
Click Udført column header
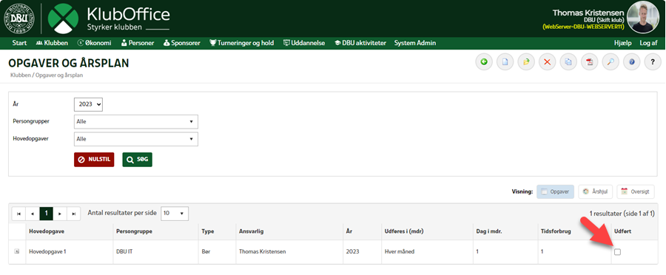[622, 231]
